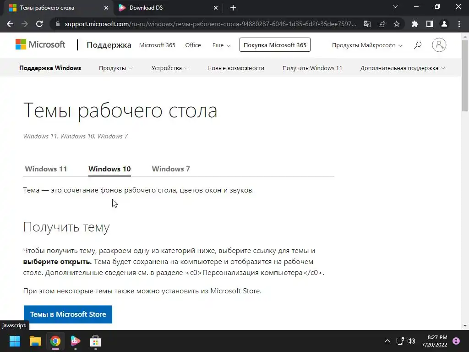Click the Покупка Microsoft 365 button
Image resolution: width=469 pixels, height=352 pixels.
[275, 45]
